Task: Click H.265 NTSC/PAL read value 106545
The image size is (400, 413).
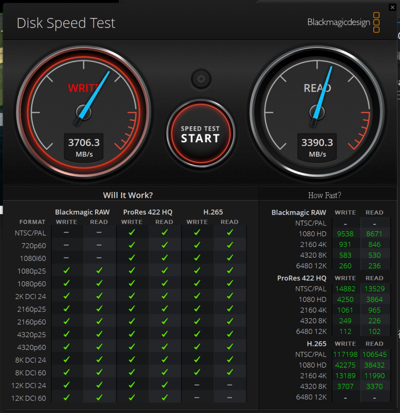Action: click(x=374, y=354)
